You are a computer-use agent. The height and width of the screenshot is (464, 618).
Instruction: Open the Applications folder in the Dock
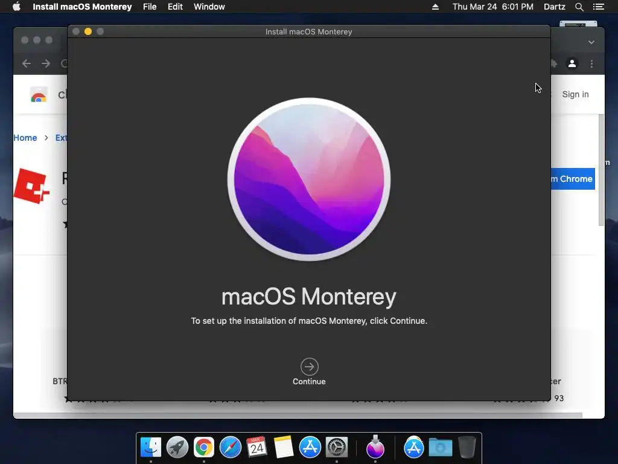click(414, 447)
